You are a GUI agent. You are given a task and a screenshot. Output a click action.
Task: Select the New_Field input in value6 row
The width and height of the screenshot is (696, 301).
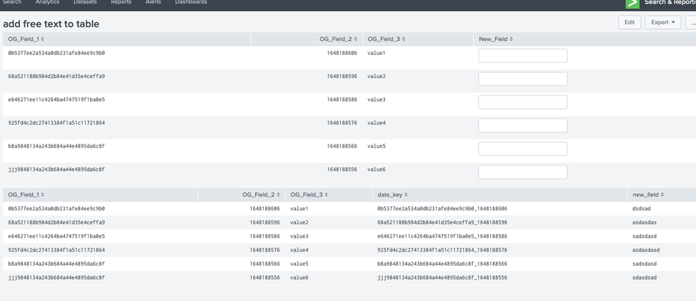click(522, 172)
